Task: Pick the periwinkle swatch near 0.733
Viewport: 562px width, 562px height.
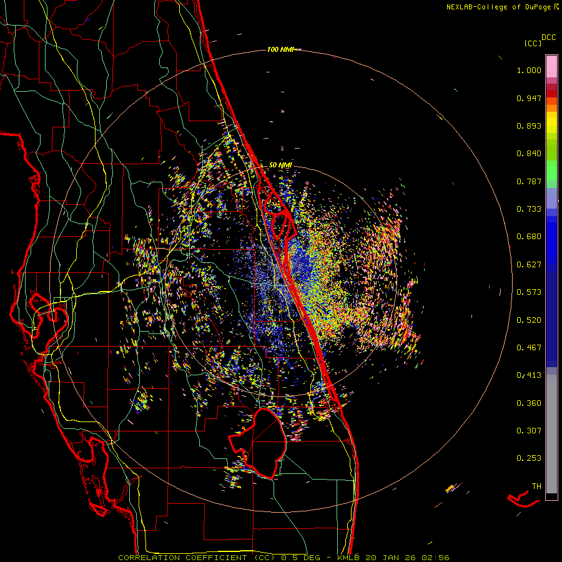Action: (551, 202)
